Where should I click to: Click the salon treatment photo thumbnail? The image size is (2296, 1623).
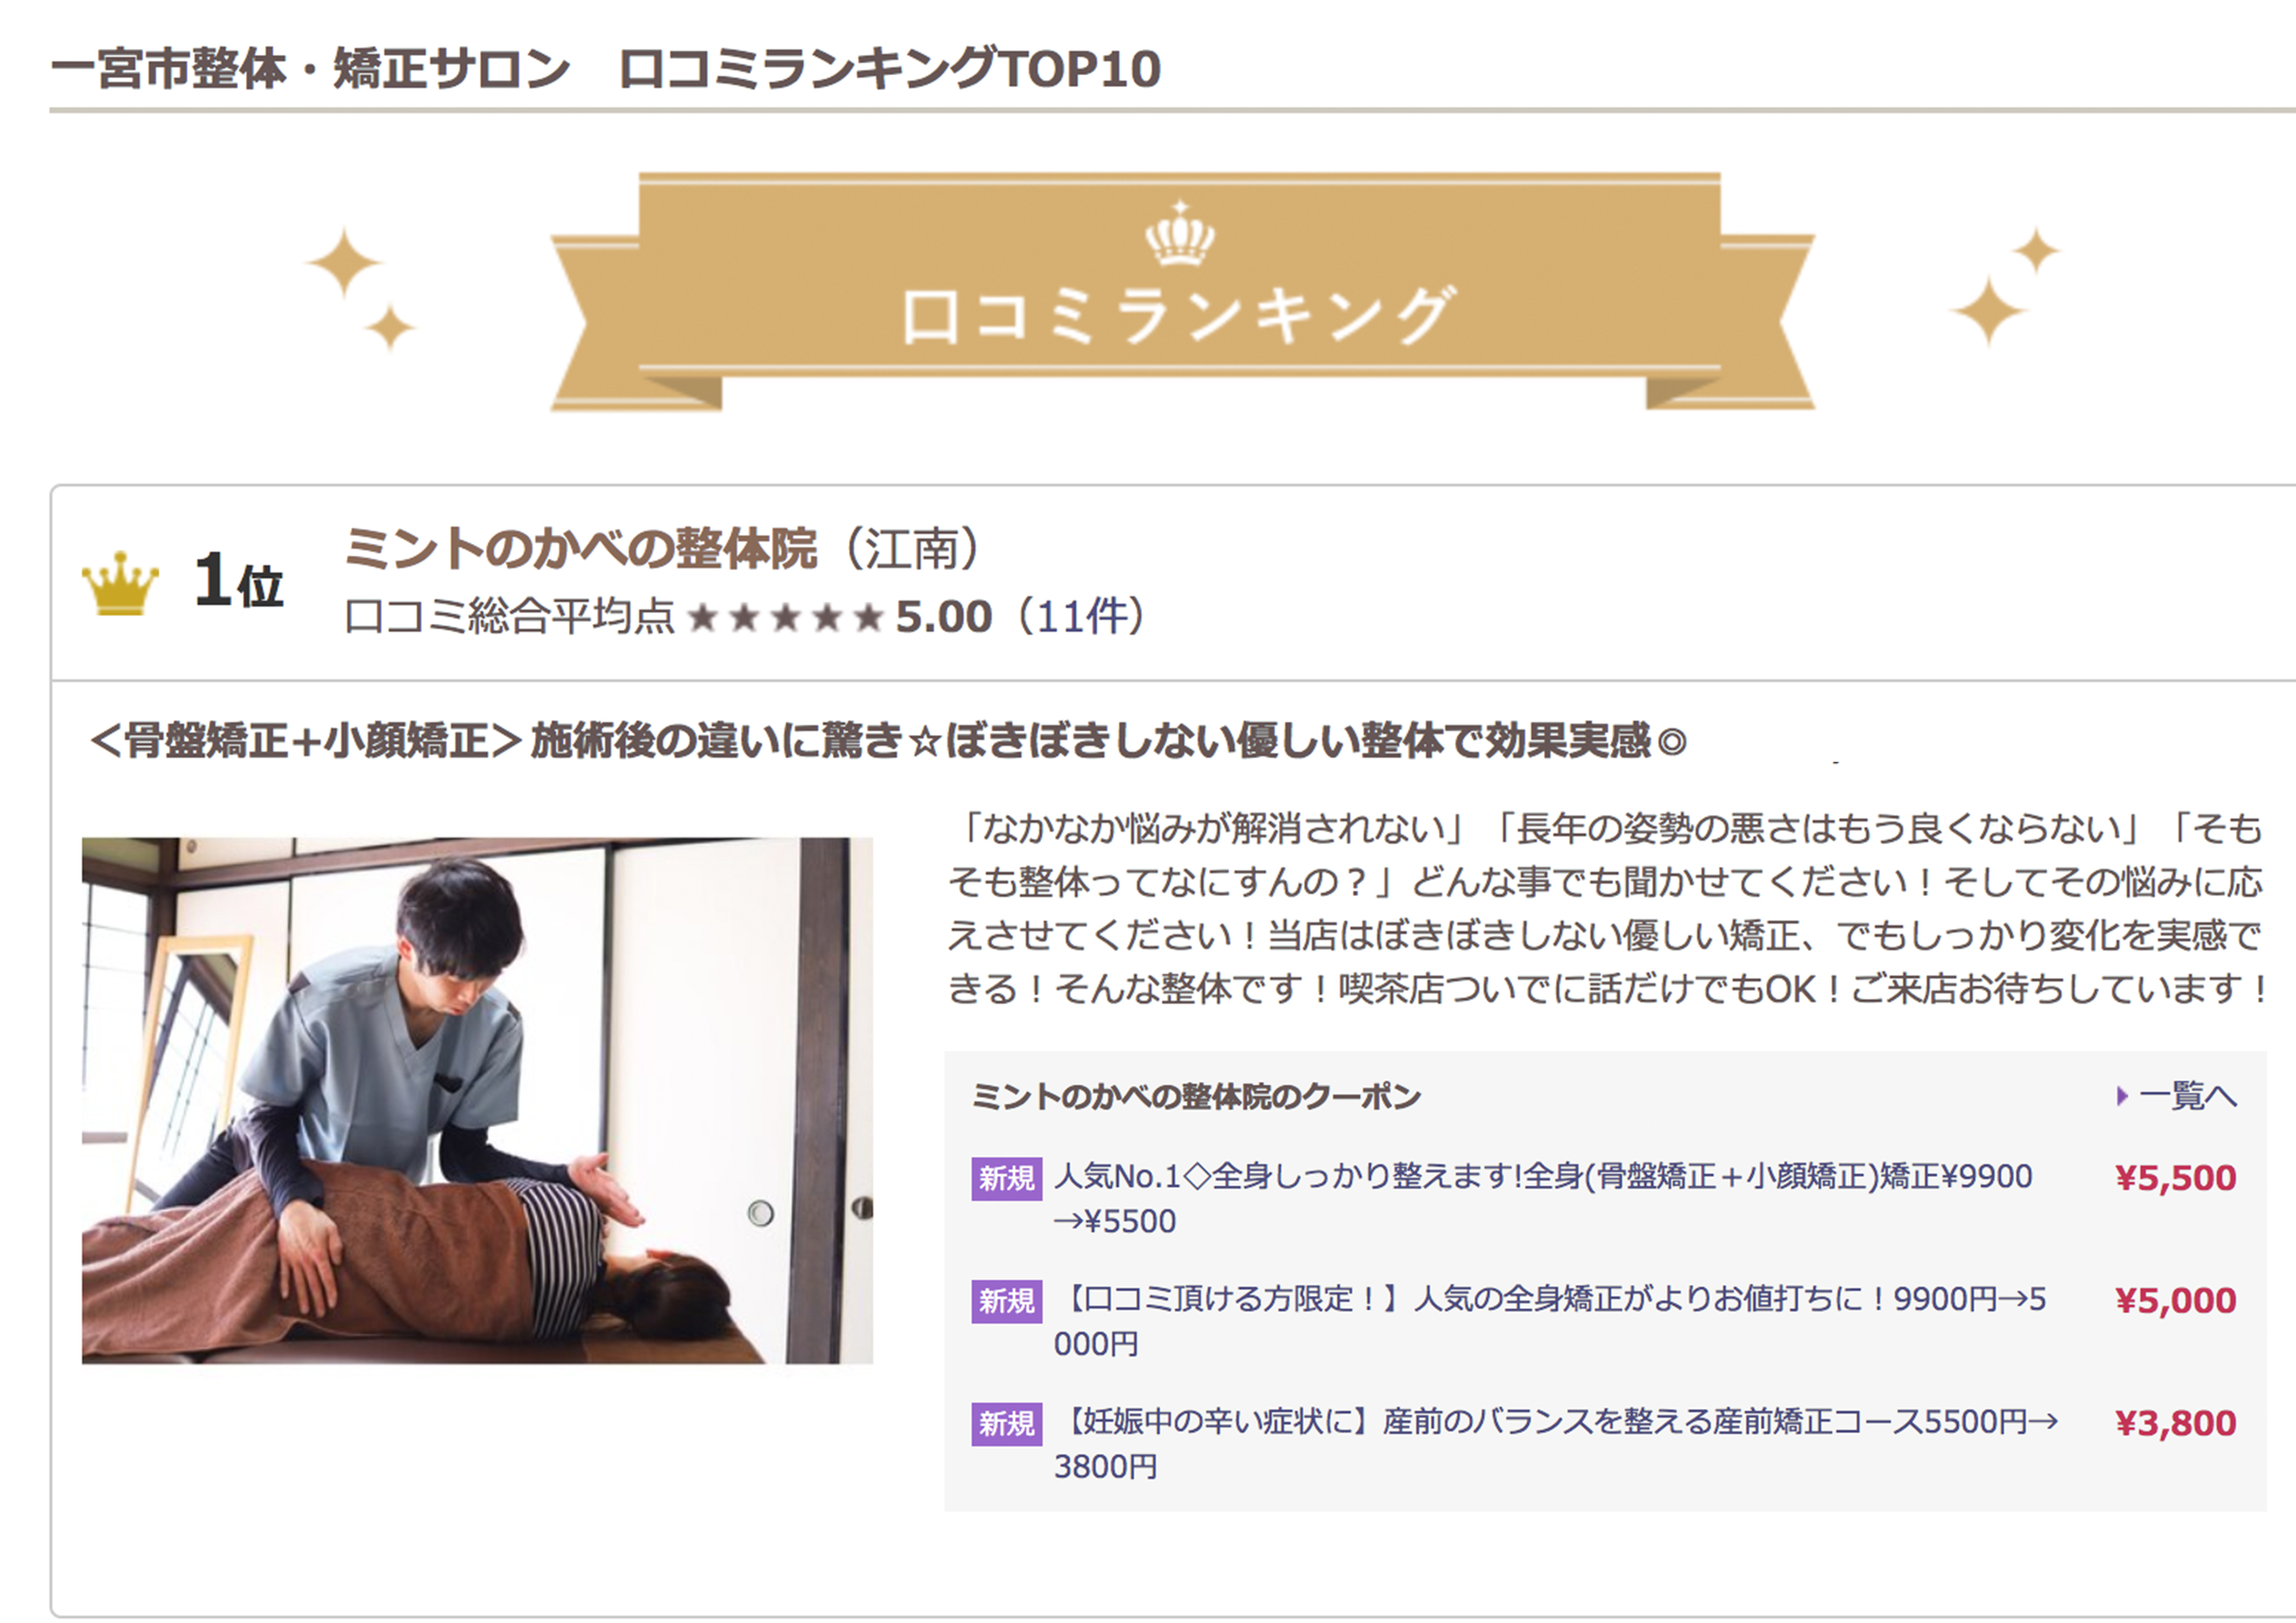pyautogui.click(x=477, y=1100)
